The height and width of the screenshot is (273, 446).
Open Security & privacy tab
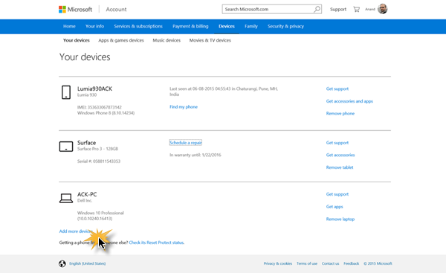[x=285, y=26]
